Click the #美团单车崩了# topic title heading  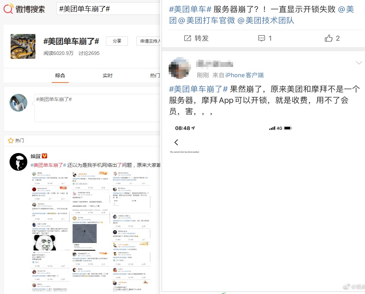[x=71, y=41]
